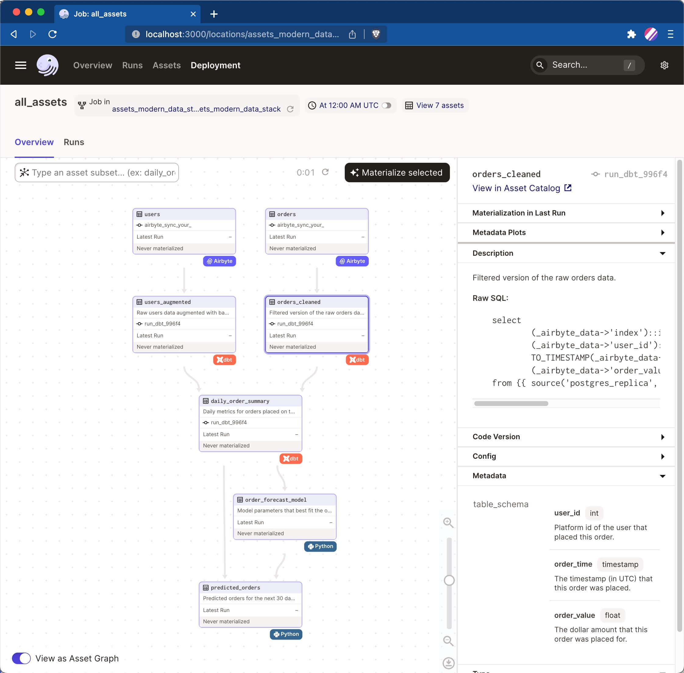Viewport: 684px width, 673px height.
Task: Click the graph zoom slider handle
Action: point(449,580)
